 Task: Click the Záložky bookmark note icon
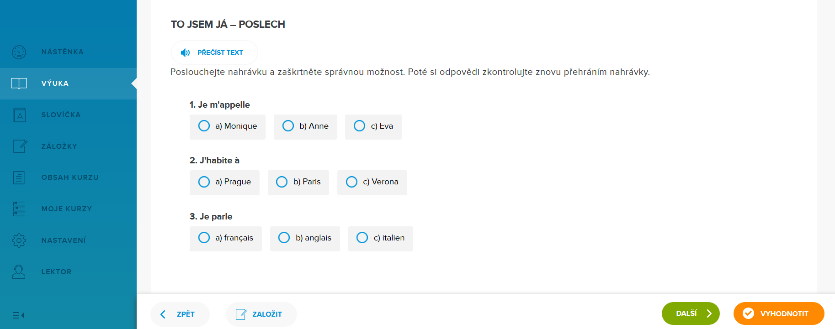(19, 146)
